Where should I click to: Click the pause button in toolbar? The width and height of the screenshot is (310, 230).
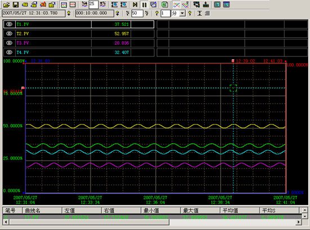coord(145,5)
